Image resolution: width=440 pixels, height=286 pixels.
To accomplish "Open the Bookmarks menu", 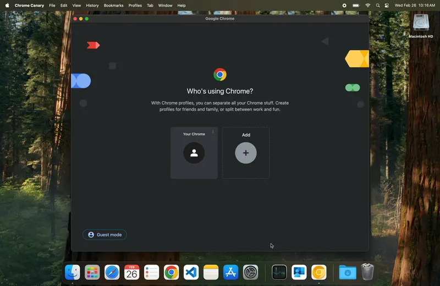I will click(113, 5).
